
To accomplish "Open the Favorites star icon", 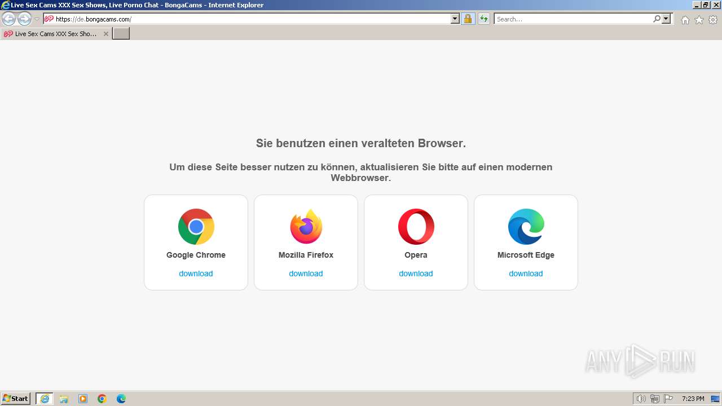I will point(699,20).
